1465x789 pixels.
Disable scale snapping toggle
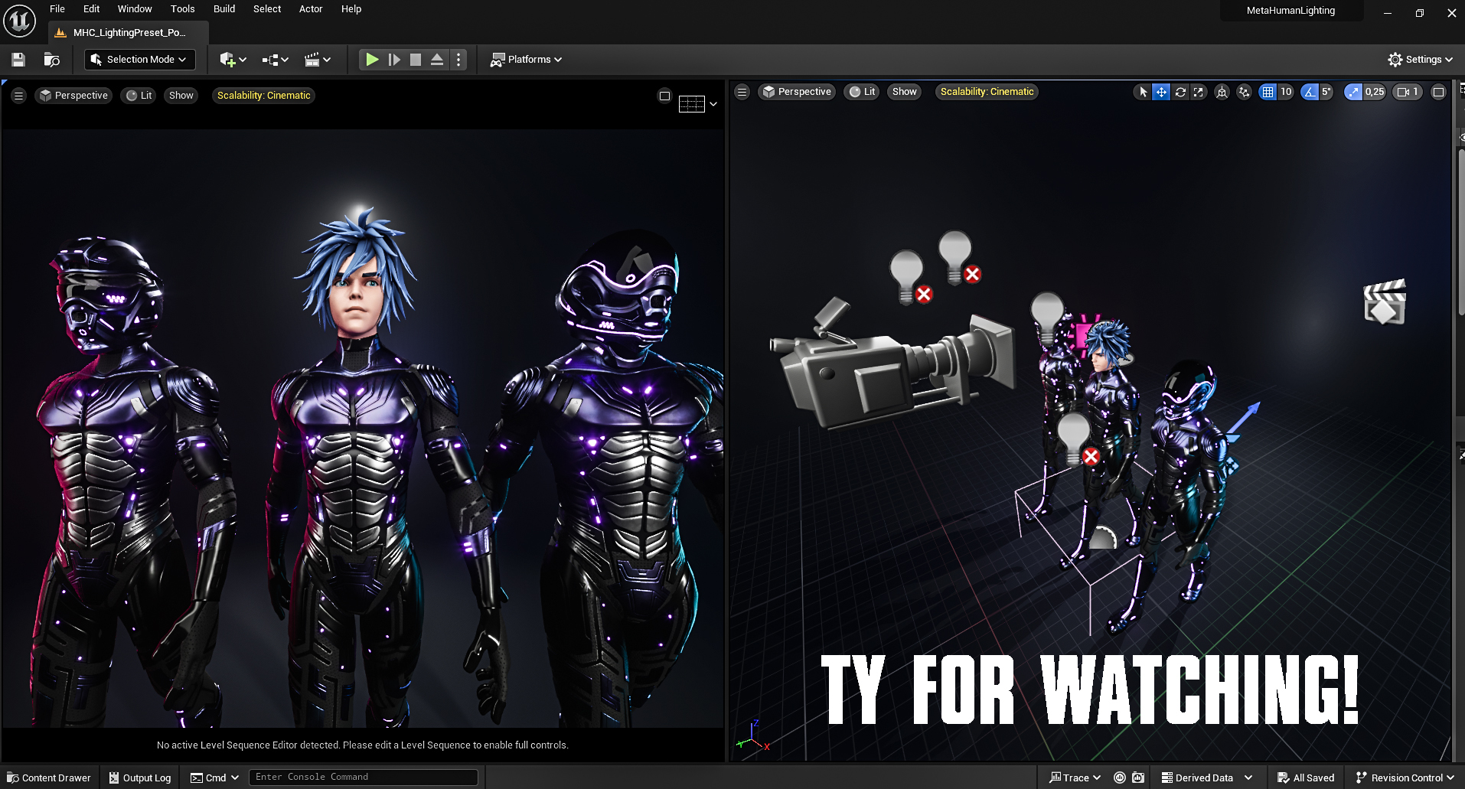1353,92
